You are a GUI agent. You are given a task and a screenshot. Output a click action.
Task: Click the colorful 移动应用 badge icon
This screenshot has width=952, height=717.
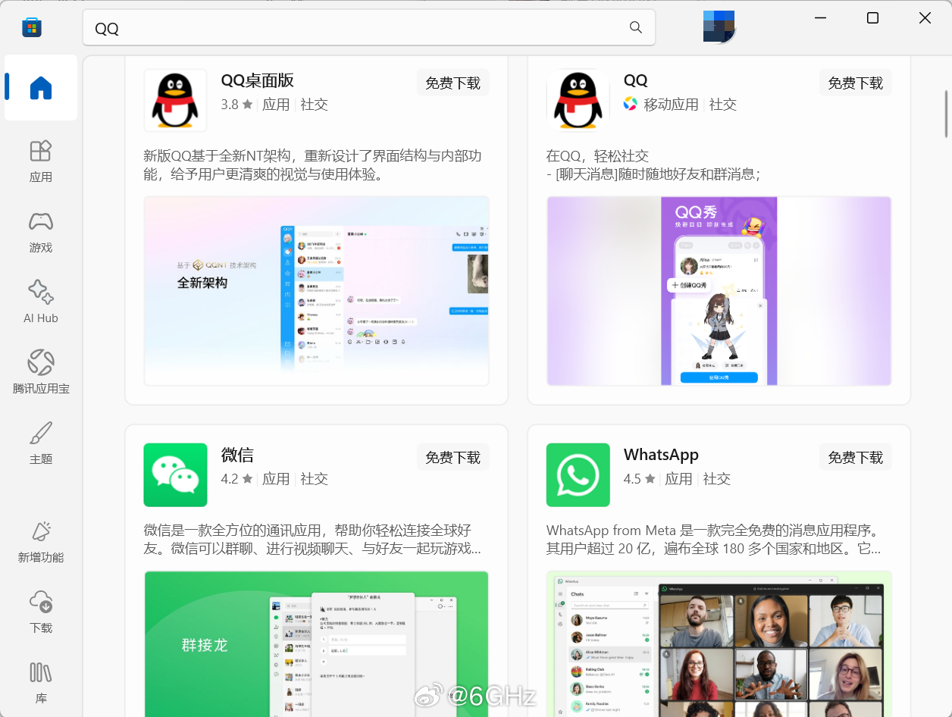coord(631,104)
